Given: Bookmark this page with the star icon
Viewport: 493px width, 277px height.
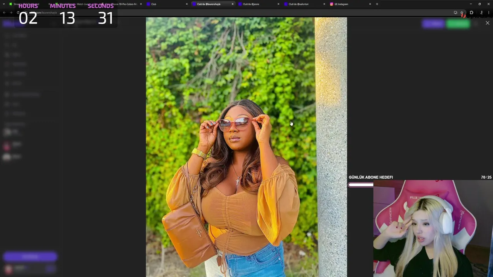Looking at the screenshot, I should [x=462, y=13].
